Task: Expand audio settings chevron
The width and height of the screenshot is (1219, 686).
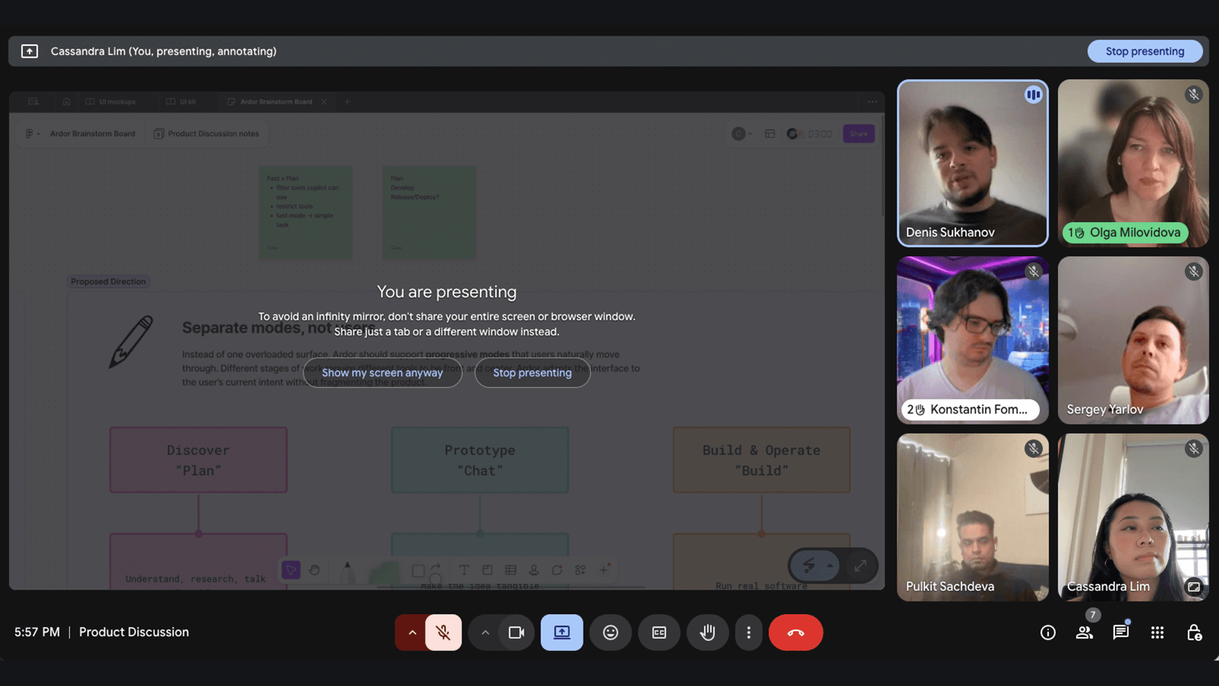Action: [412, 632]
